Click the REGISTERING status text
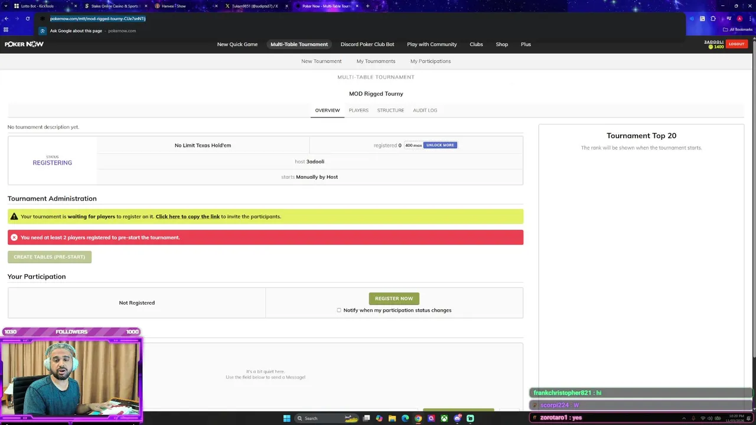Screen dimensions: 756x425 point(52,163)
